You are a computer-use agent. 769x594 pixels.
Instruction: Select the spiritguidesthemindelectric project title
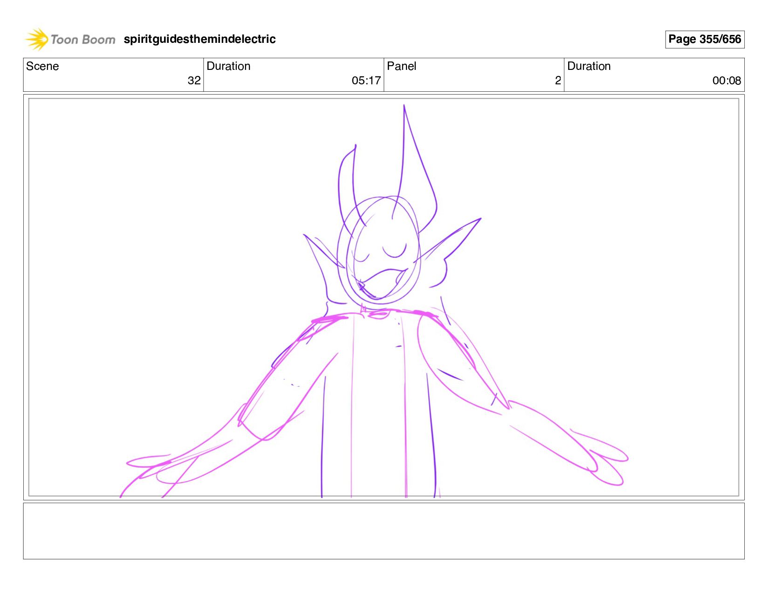[x=199, y=39]
